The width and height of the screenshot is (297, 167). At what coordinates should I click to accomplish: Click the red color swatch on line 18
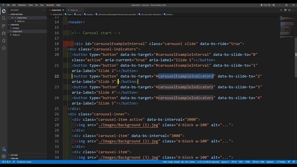pos(69,44)
